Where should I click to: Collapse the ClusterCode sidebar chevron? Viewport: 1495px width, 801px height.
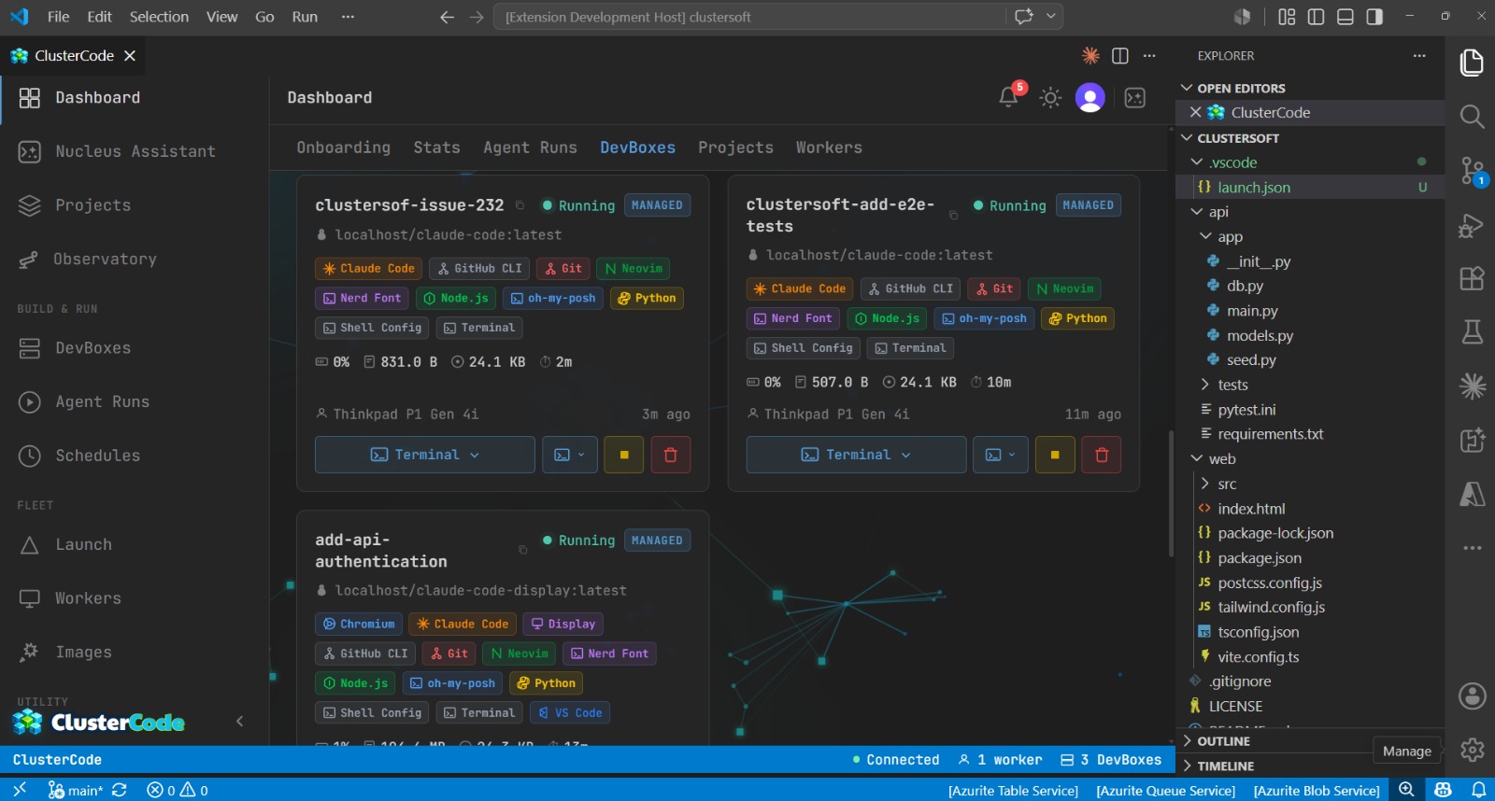tap(240, 721)
